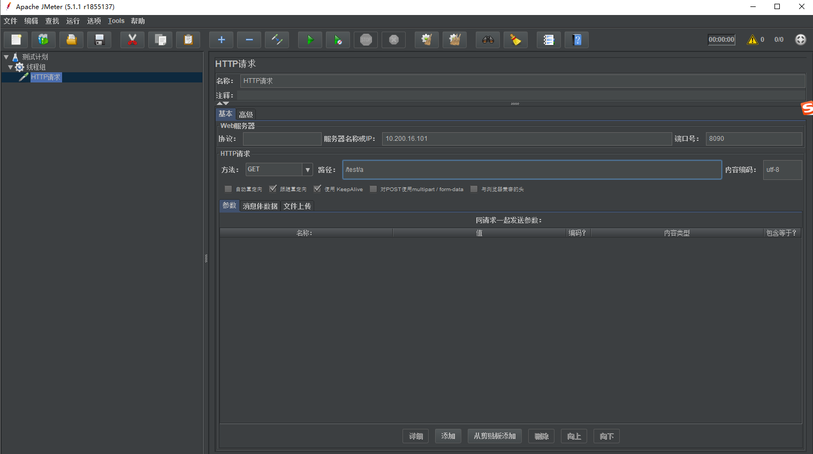Click the 从剪贴板添加 button

click(495, 436)
